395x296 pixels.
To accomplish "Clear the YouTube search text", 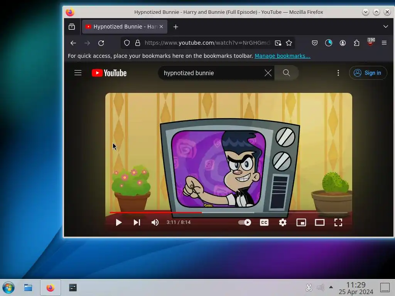I will pyautogui.click(x=268, y=73).
